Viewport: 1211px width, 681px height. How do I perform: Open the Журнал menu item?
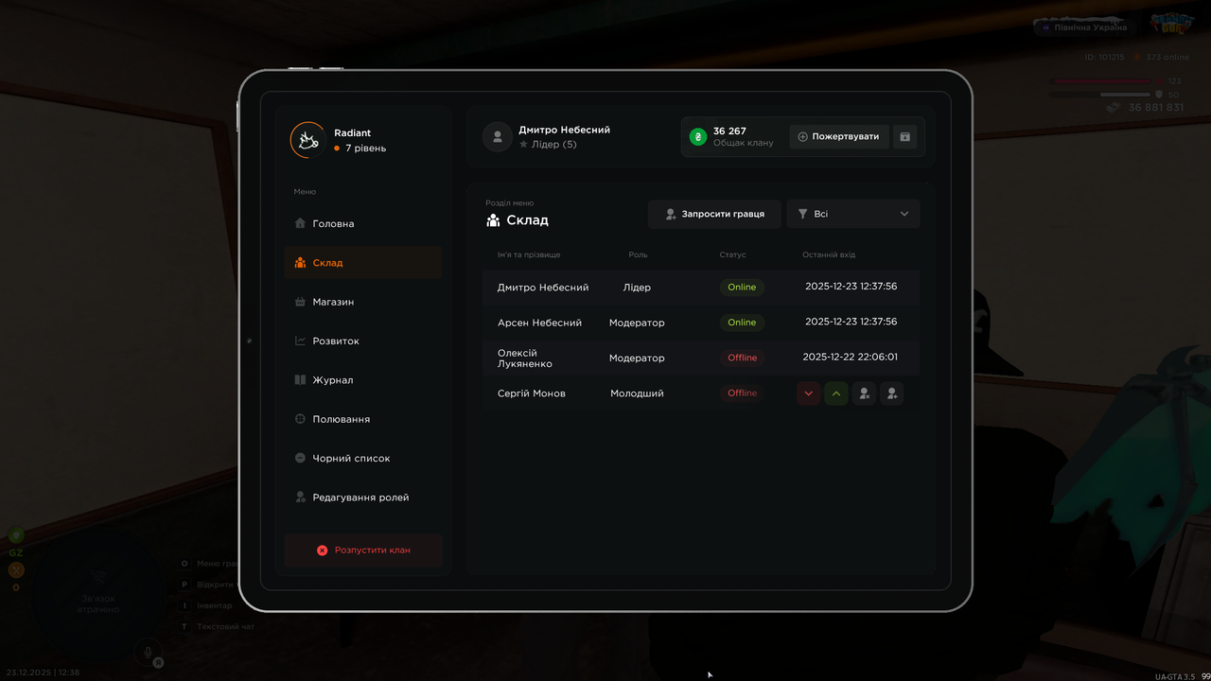coord(363,380)
